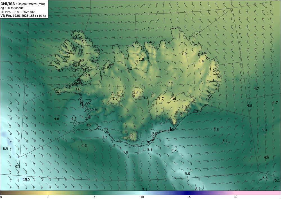281x199 pixels.
Task: Click the 2.8 value on the southern glacier
Action: [x=132, y=136]
